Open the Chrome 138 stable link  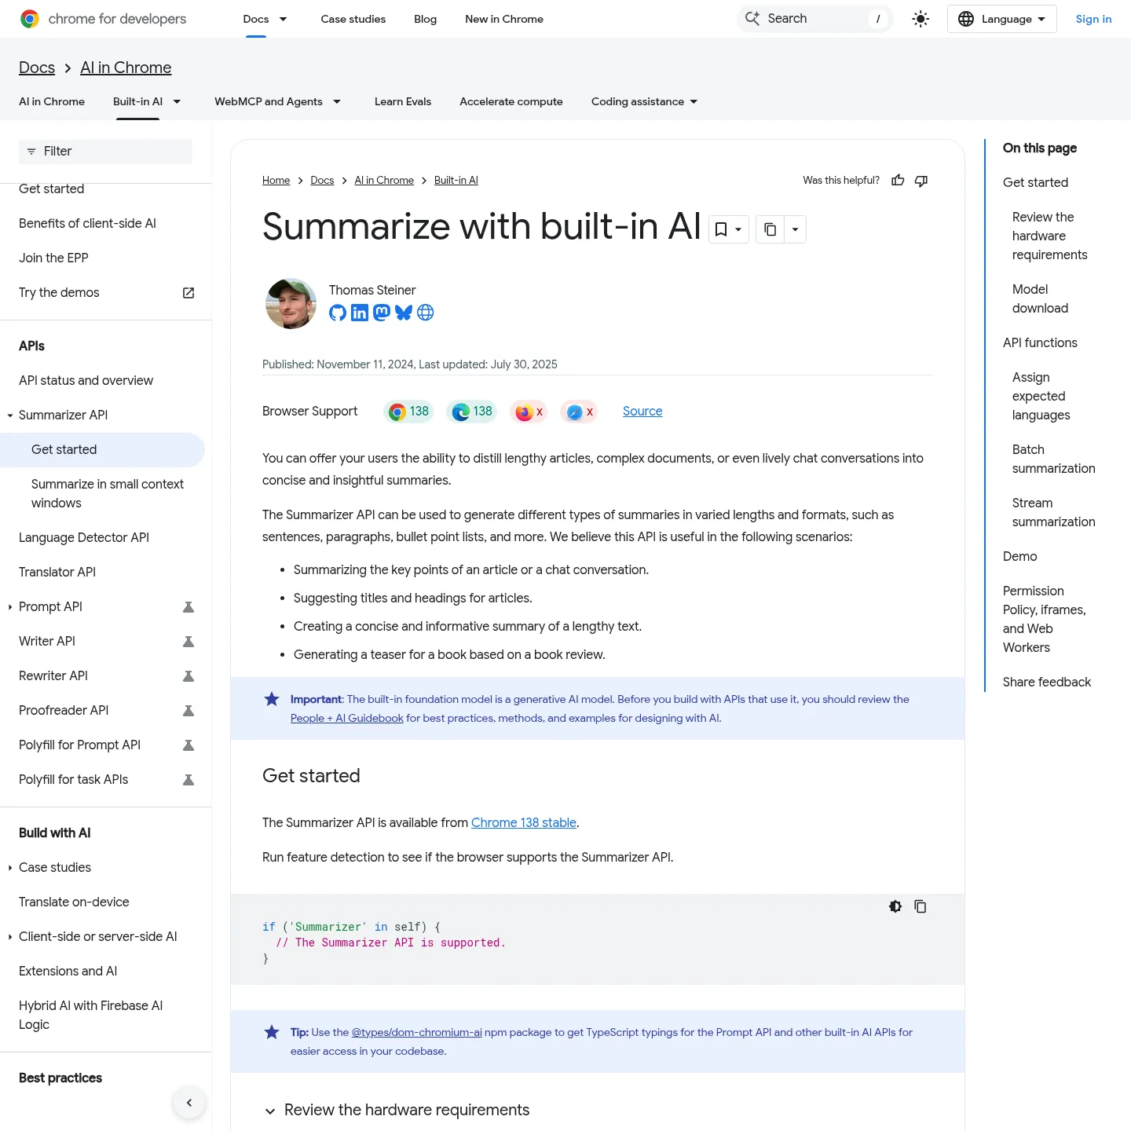524,822
